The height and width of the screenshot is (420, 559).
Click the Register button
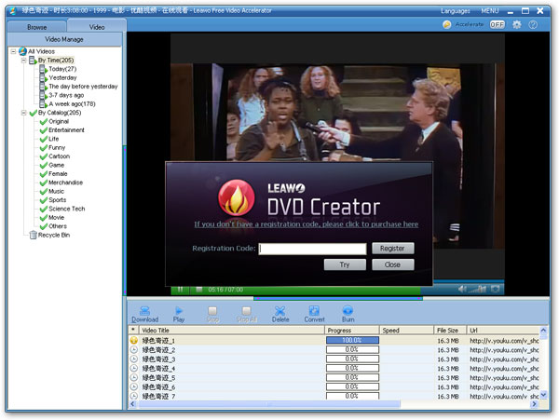tap(392, 249)
